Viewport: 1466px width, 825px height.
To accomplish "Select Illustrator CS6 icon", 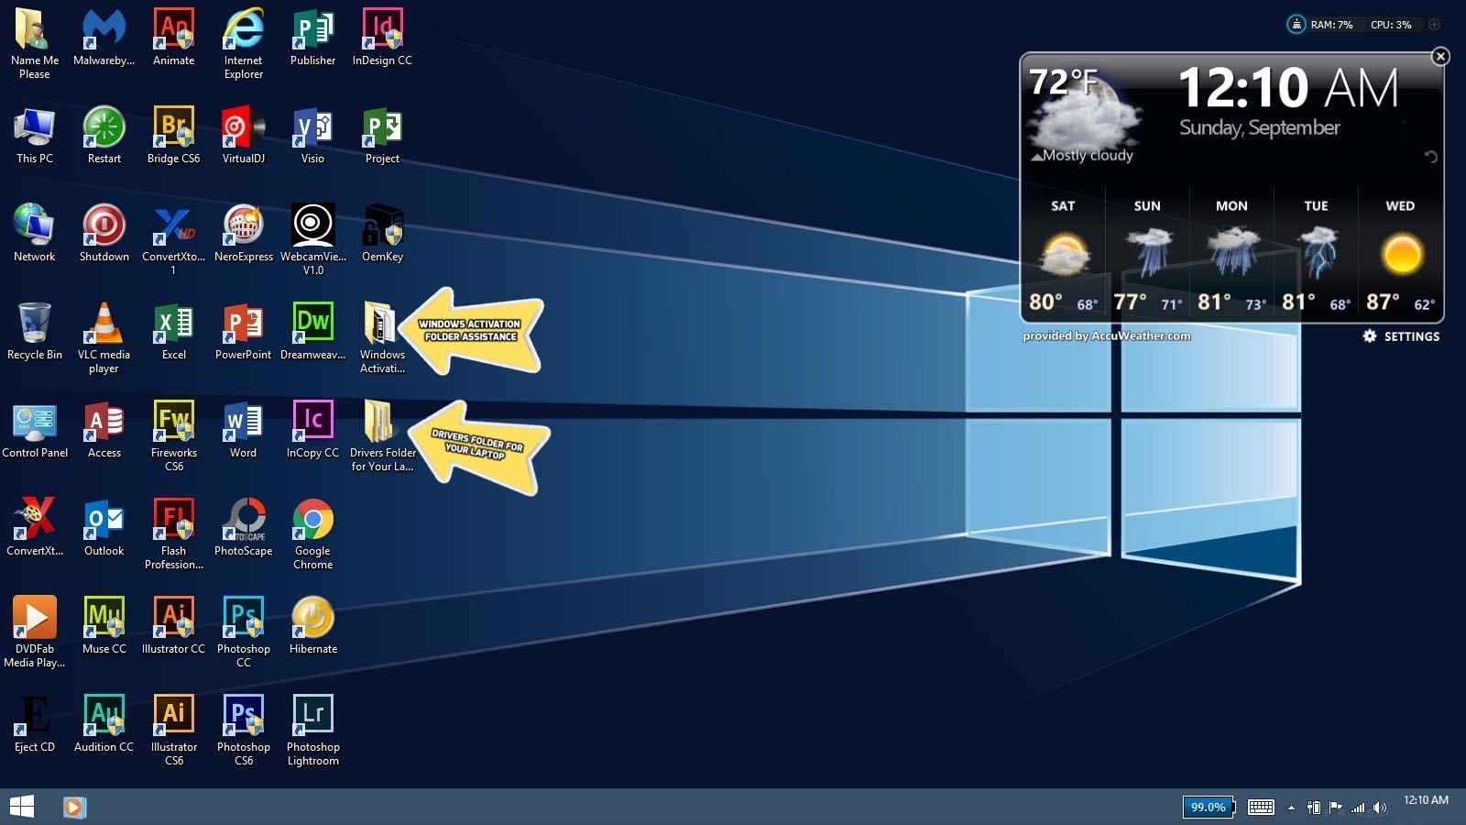I will pos(173,731).
